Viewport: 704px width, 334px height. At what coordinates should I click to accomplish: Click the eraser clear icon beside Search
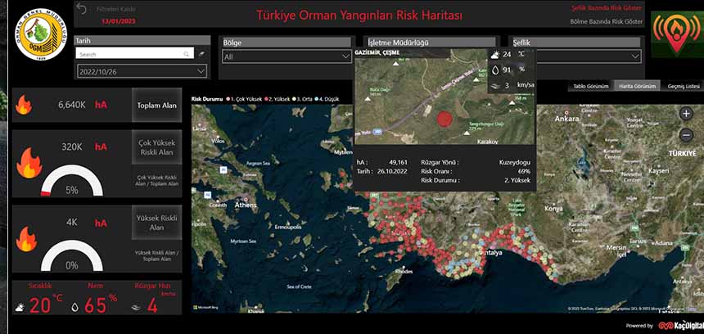pyautogui.click(x=201, y=54)
